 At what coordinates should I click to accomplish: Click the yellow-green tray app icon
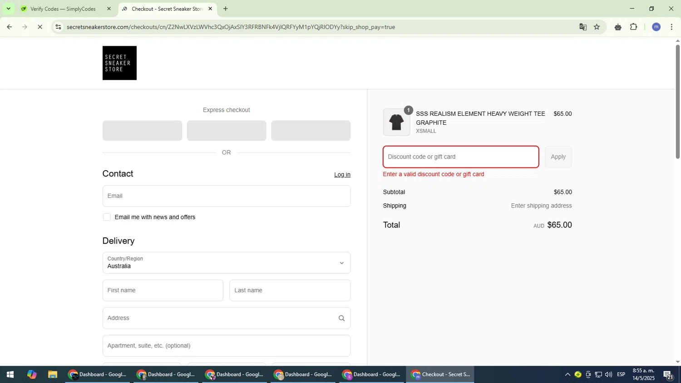[578, 374]
